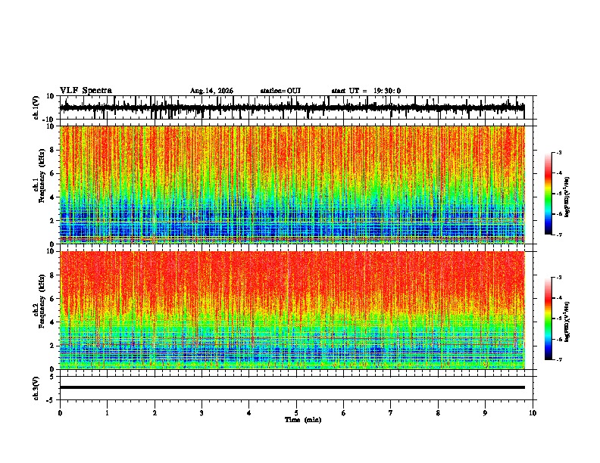Click time-axis tick label "0" at the bottom
The width and height of the screenshot is (600, 463).
pos(60,413)
